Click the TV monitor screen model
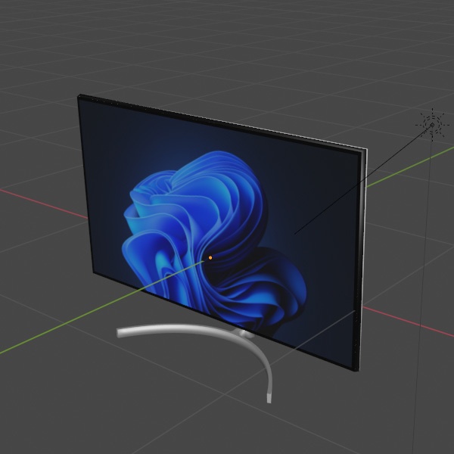This screenshot has width=454, height=454. pyautogui.click(x=222, y=232)
